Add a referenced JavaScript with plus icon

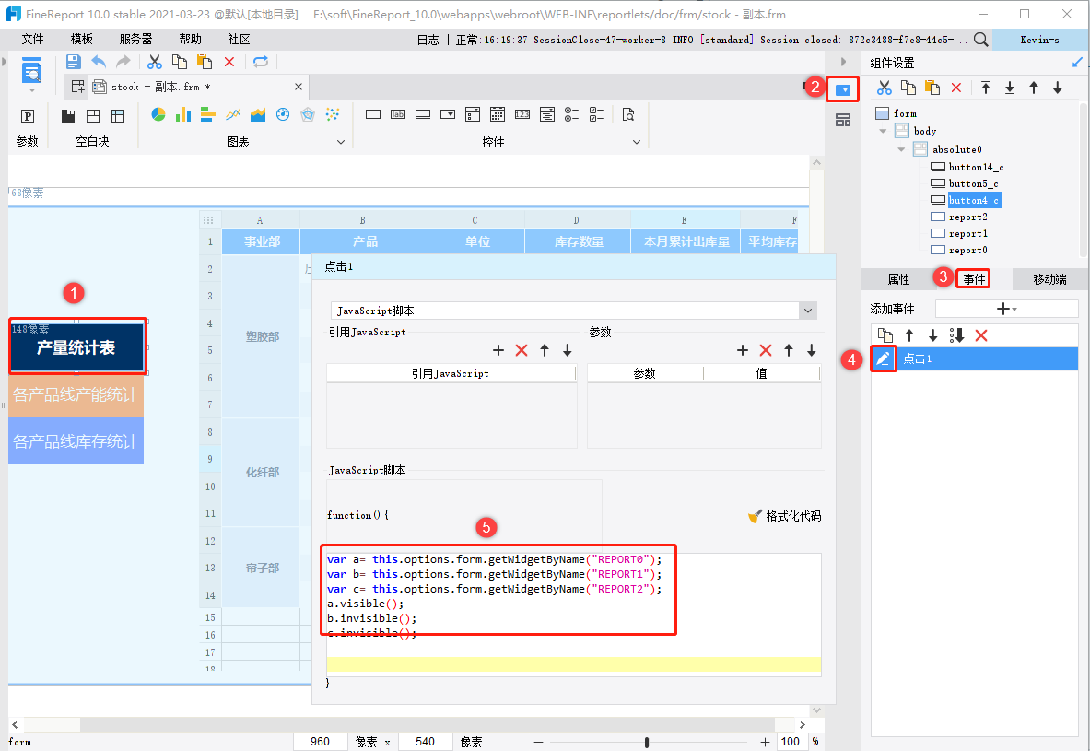click(498, 350)
